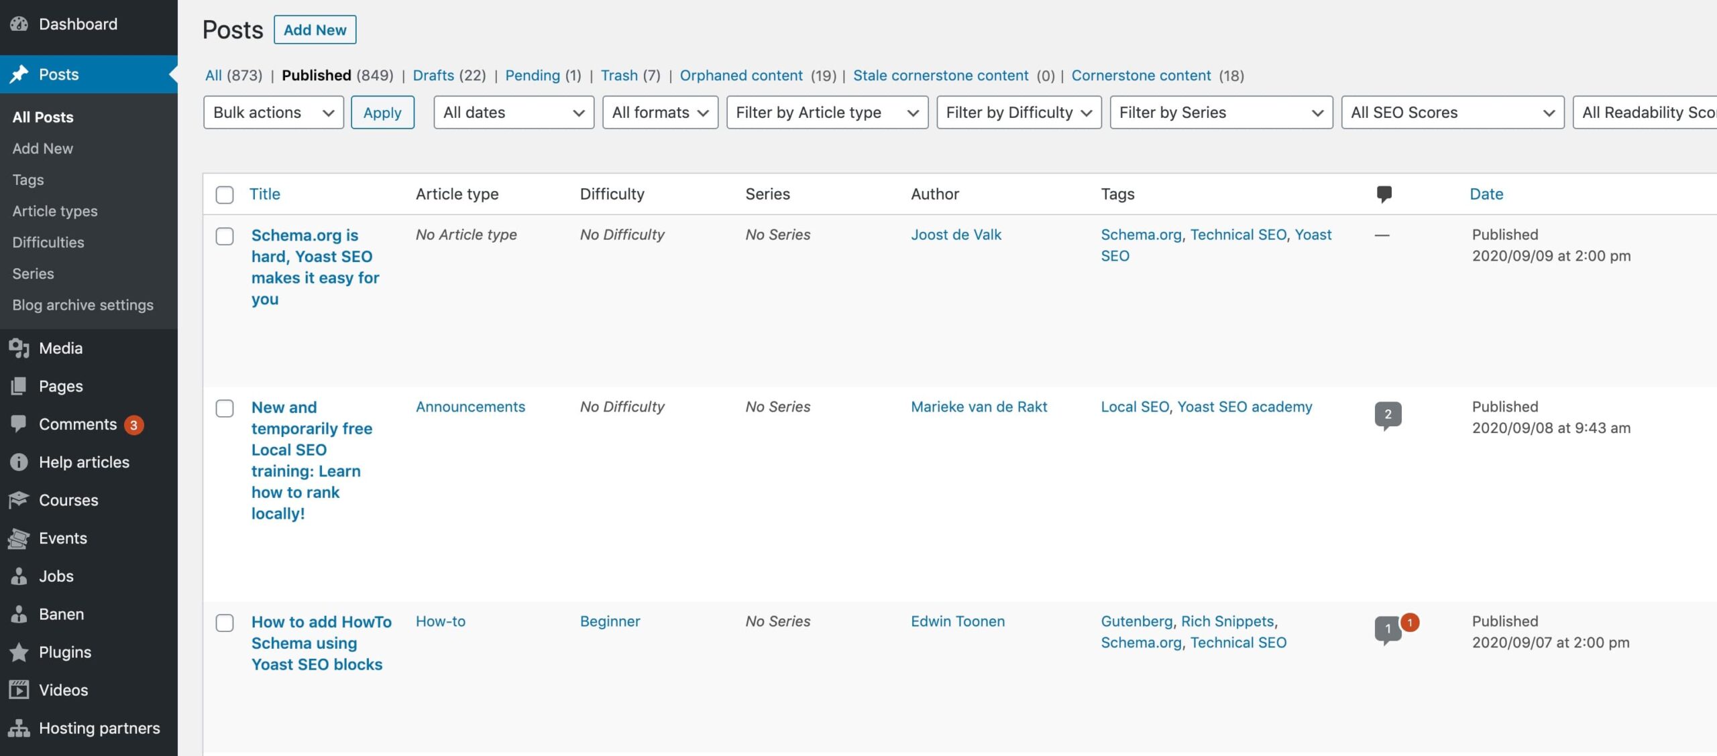
Task: Click Apply bulk actions button
Action: (382, 112)
